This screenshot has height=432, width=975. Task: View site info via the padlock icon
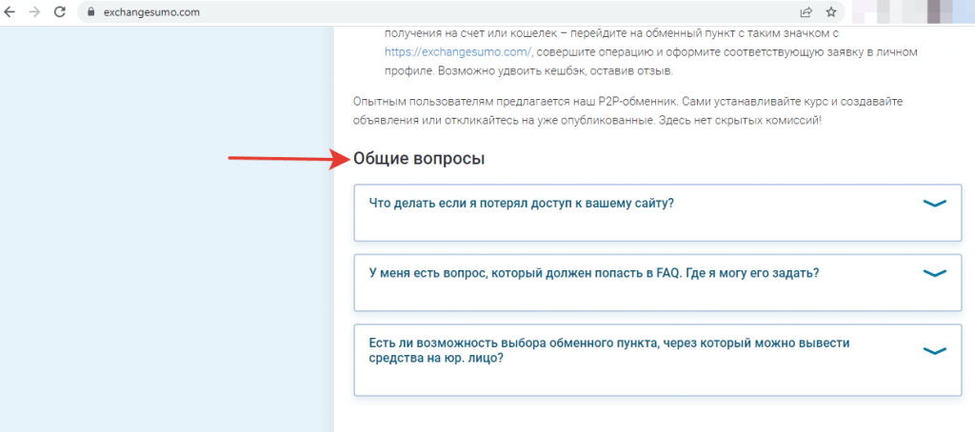[x=91, y=13]
